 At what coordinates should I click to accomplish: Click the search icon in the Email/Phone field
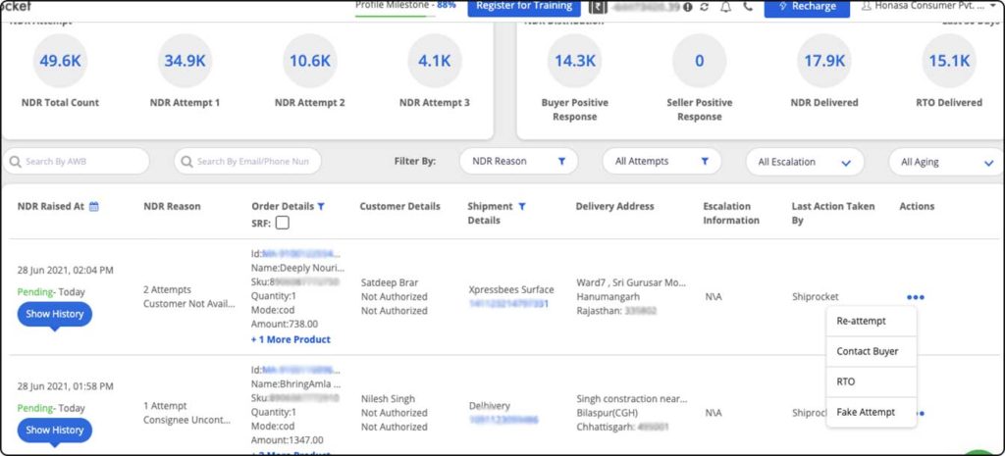[186, 162]
